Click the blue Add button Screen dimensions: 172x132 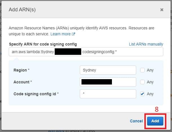point(155,121)
